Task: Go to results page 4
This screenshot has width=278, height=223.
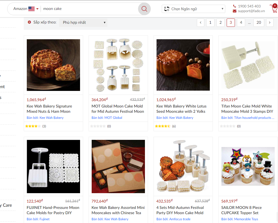Action: (241, 23)
